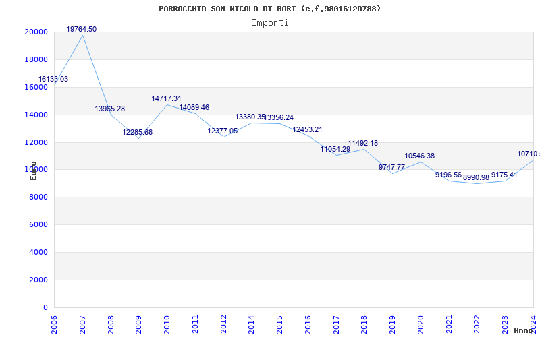The width and height of the screenshot is (540, 337).
Task: Click the Anno x-axis title
Action: 522,330
